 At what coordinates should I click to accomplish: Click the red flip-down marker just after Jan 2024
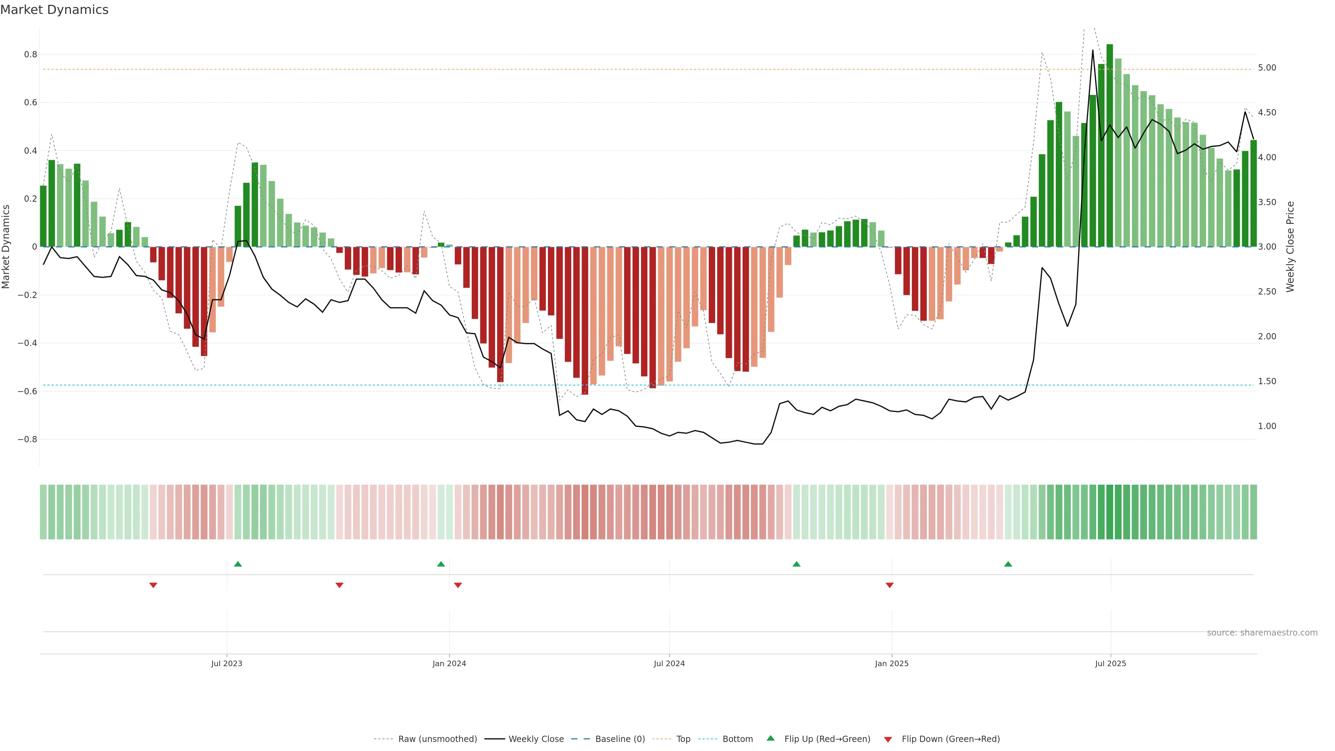pyautogui.click(x=458, y=585)
